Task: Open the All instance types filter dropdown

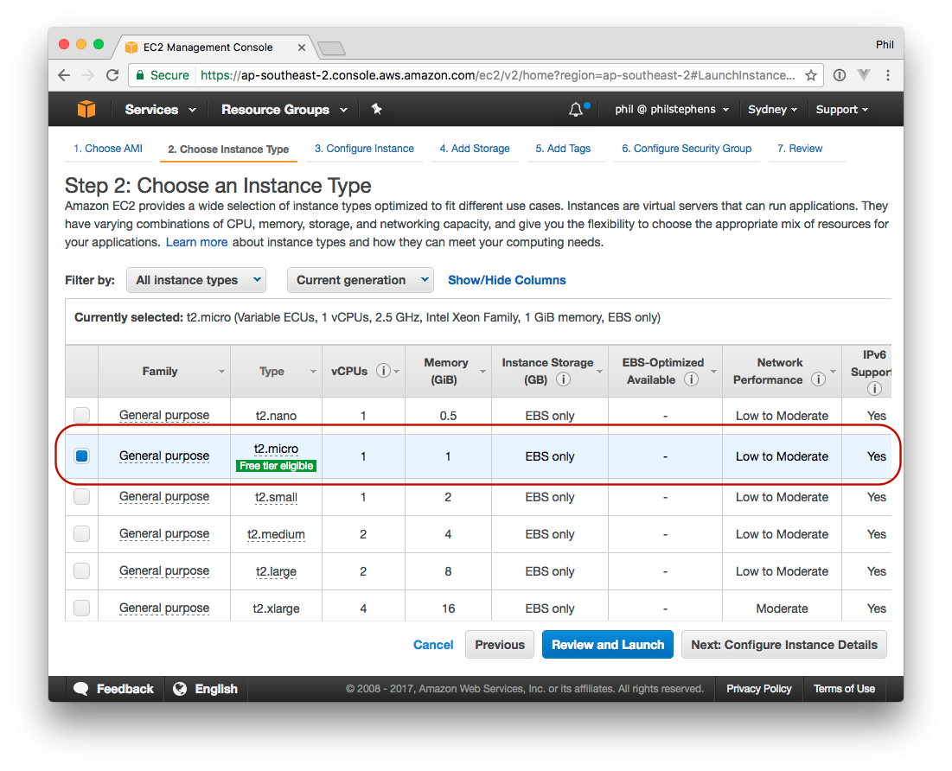Action: click(x=196, y=280)
